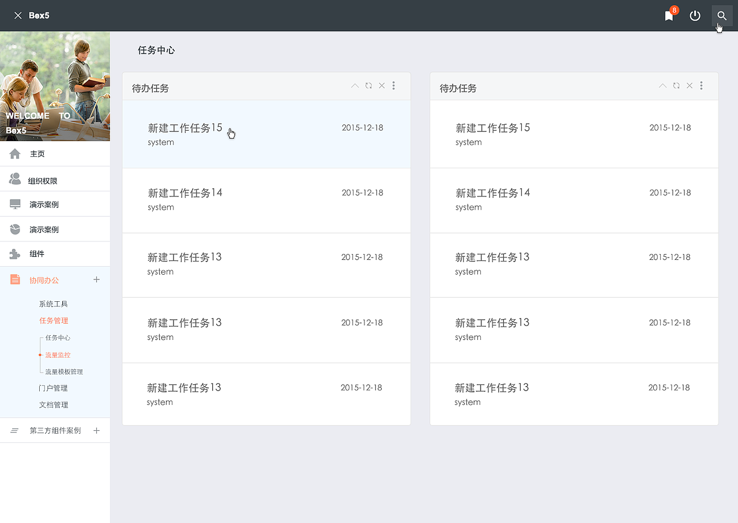
Task: Select 任务管理 in the sidebar submenu
Action: (x=54, y=320)
